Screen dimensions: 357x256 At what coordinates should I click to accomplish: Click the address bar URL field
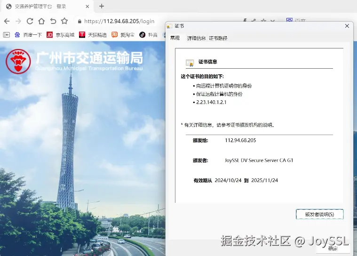pyautogui.click(x=119, y=21)
